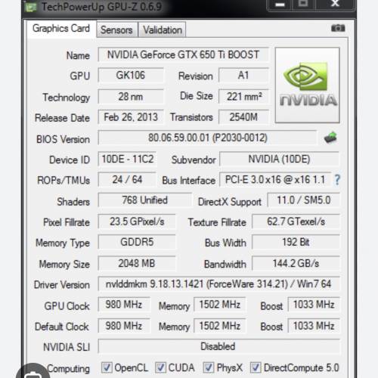Click the camera screenshot icon

tap(338, 28)
